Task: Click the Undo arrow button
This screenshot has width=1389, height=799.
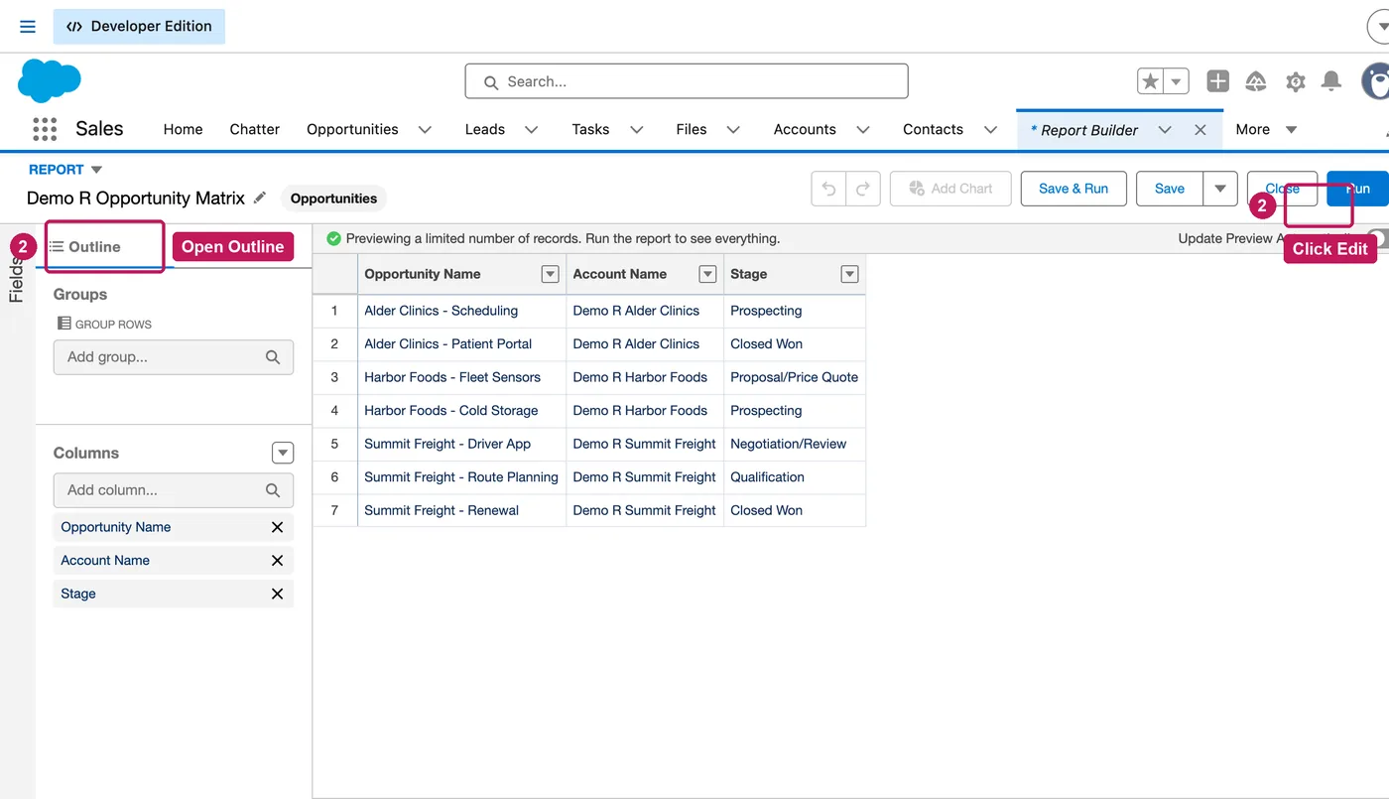Action: tap(828, 189)
